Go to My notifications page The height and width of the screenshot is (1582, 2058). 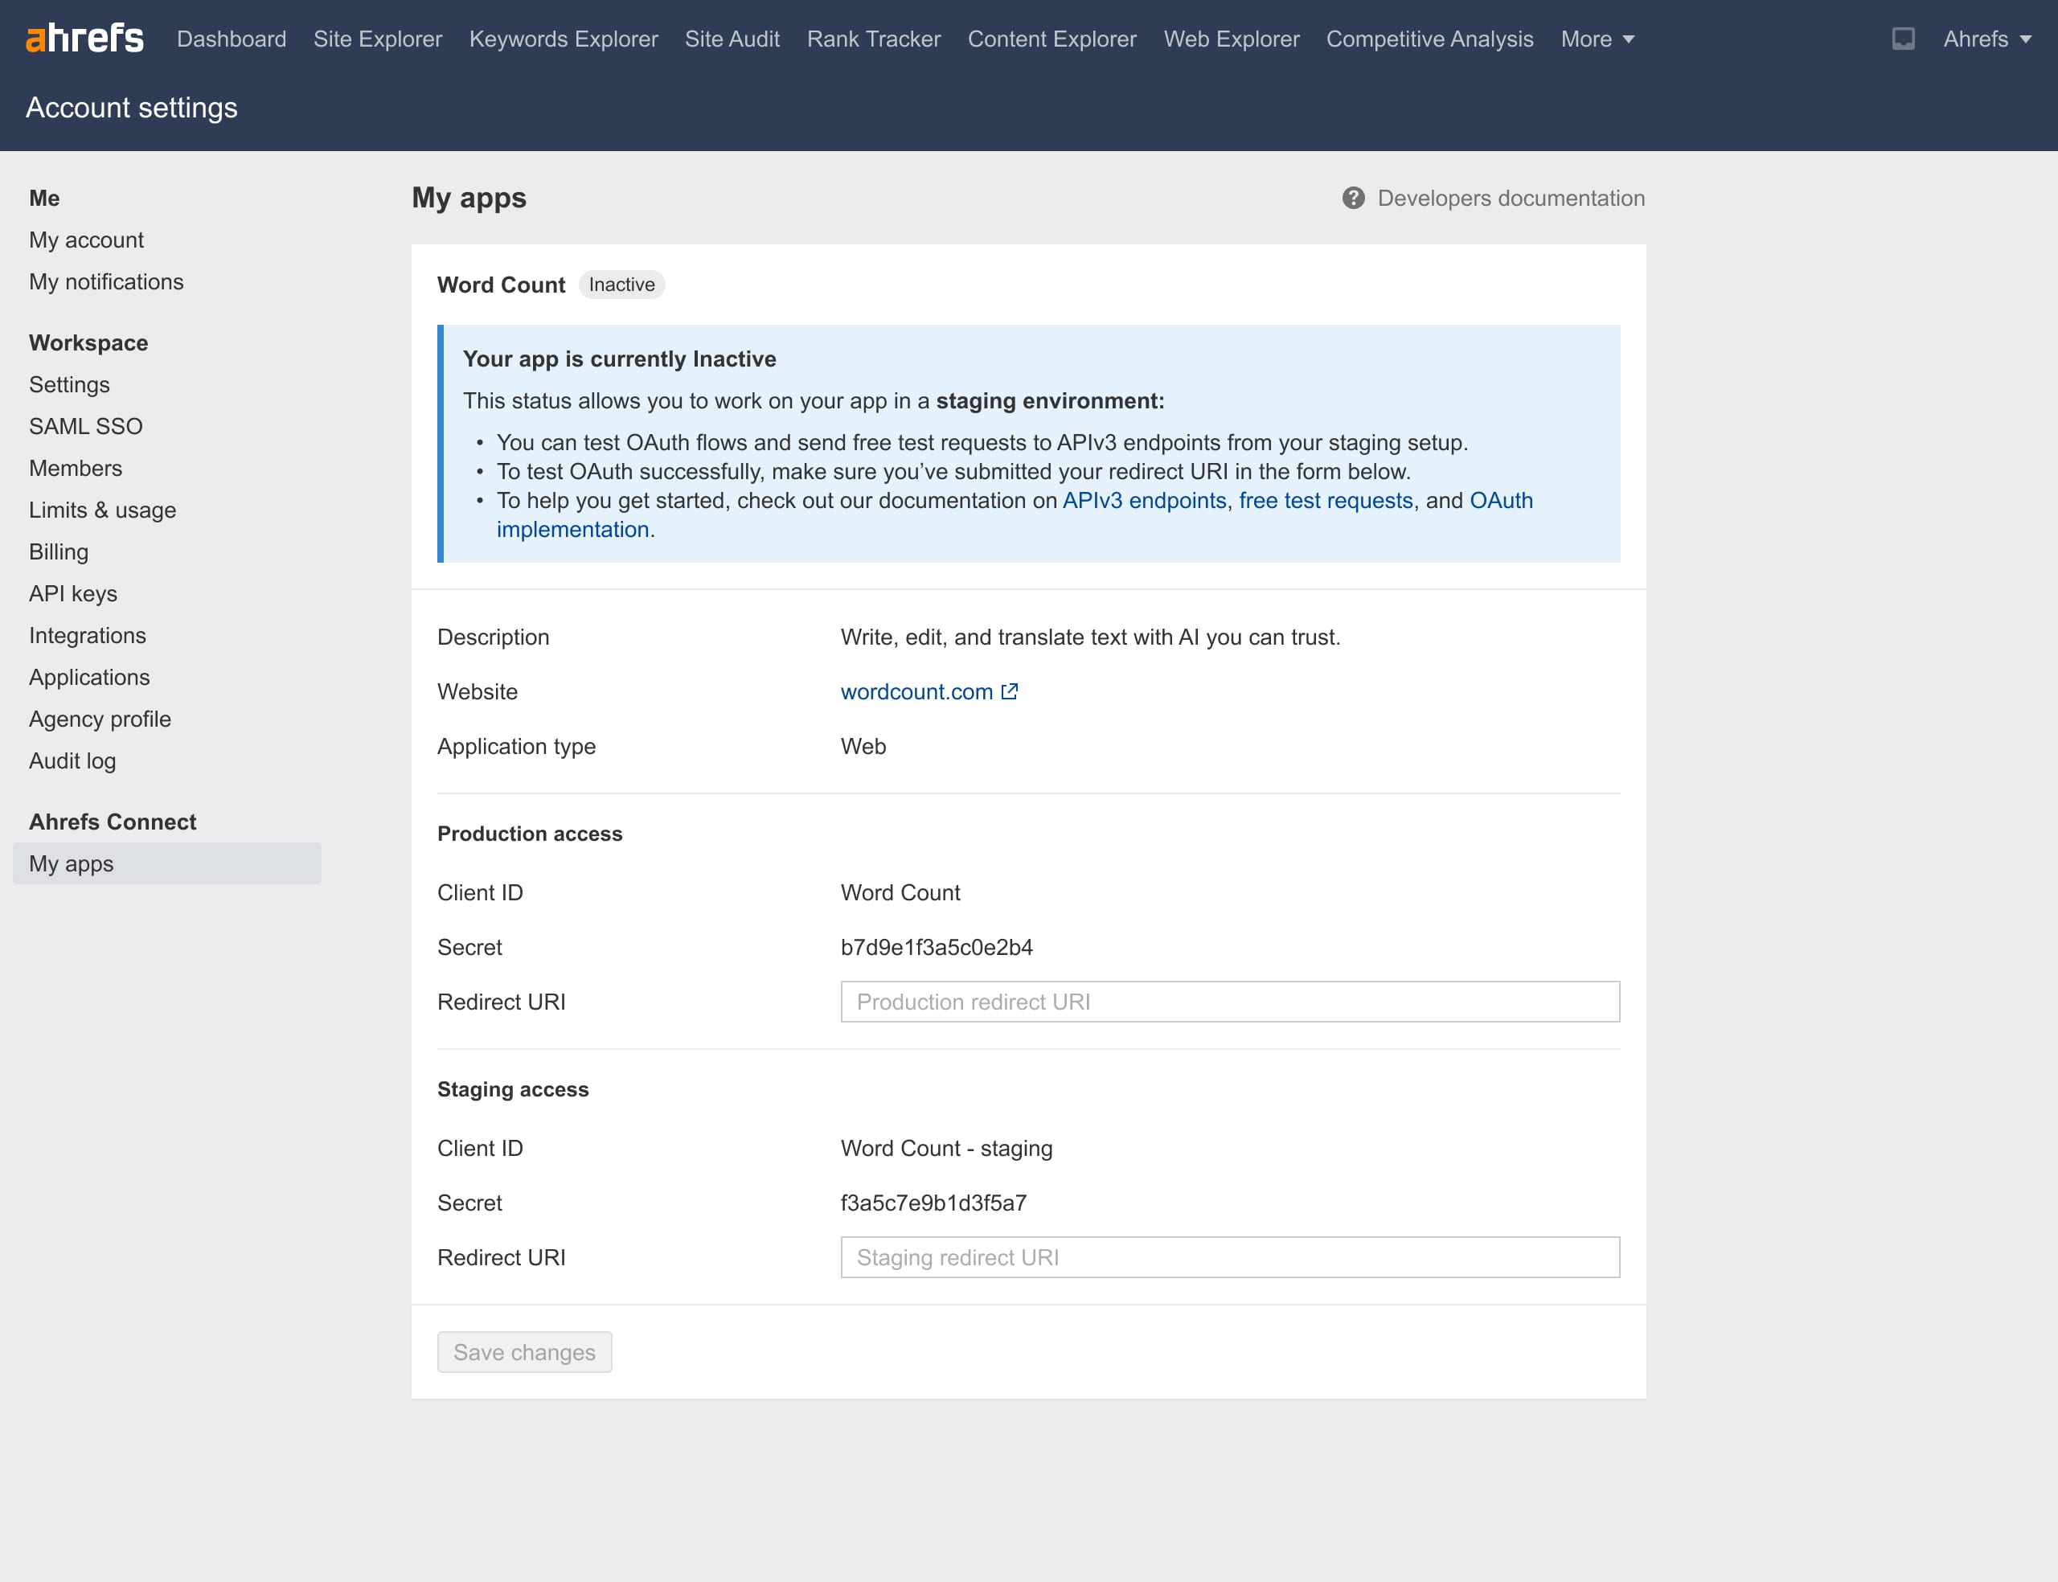[106, 281]
